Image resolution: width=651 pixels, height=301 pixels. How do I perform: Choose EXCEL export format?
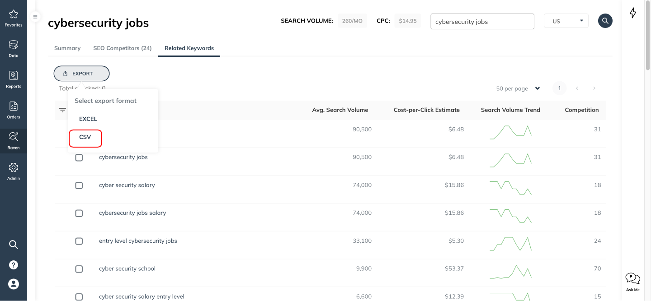pyautogui.click(x=88, y=119)
